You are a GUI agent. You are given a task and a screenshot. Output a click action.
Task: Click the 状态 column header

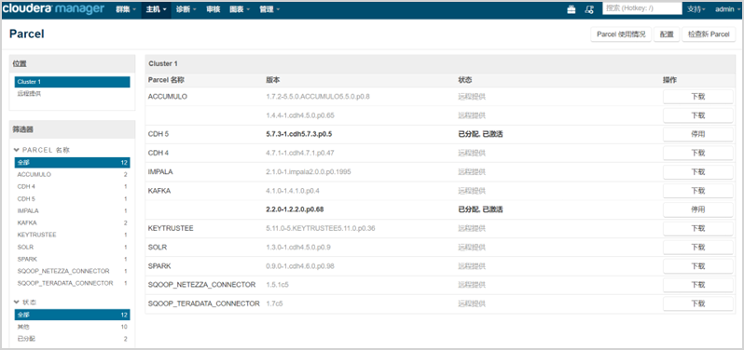tap(465, 80)
